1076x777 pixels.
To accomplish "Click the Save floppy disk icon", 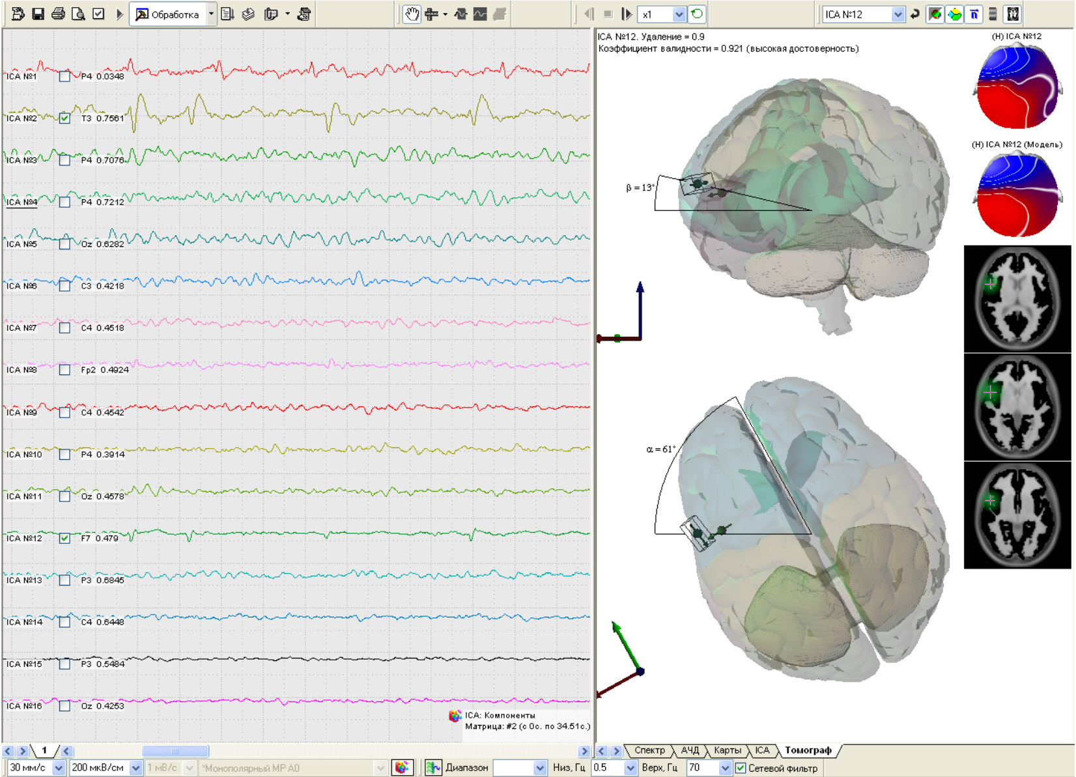I will coord(38,14).
